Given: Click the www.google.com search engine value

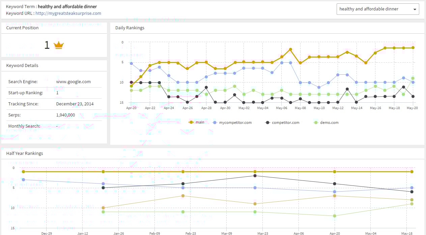Looking at the screenshot, I should coord(73,82).
